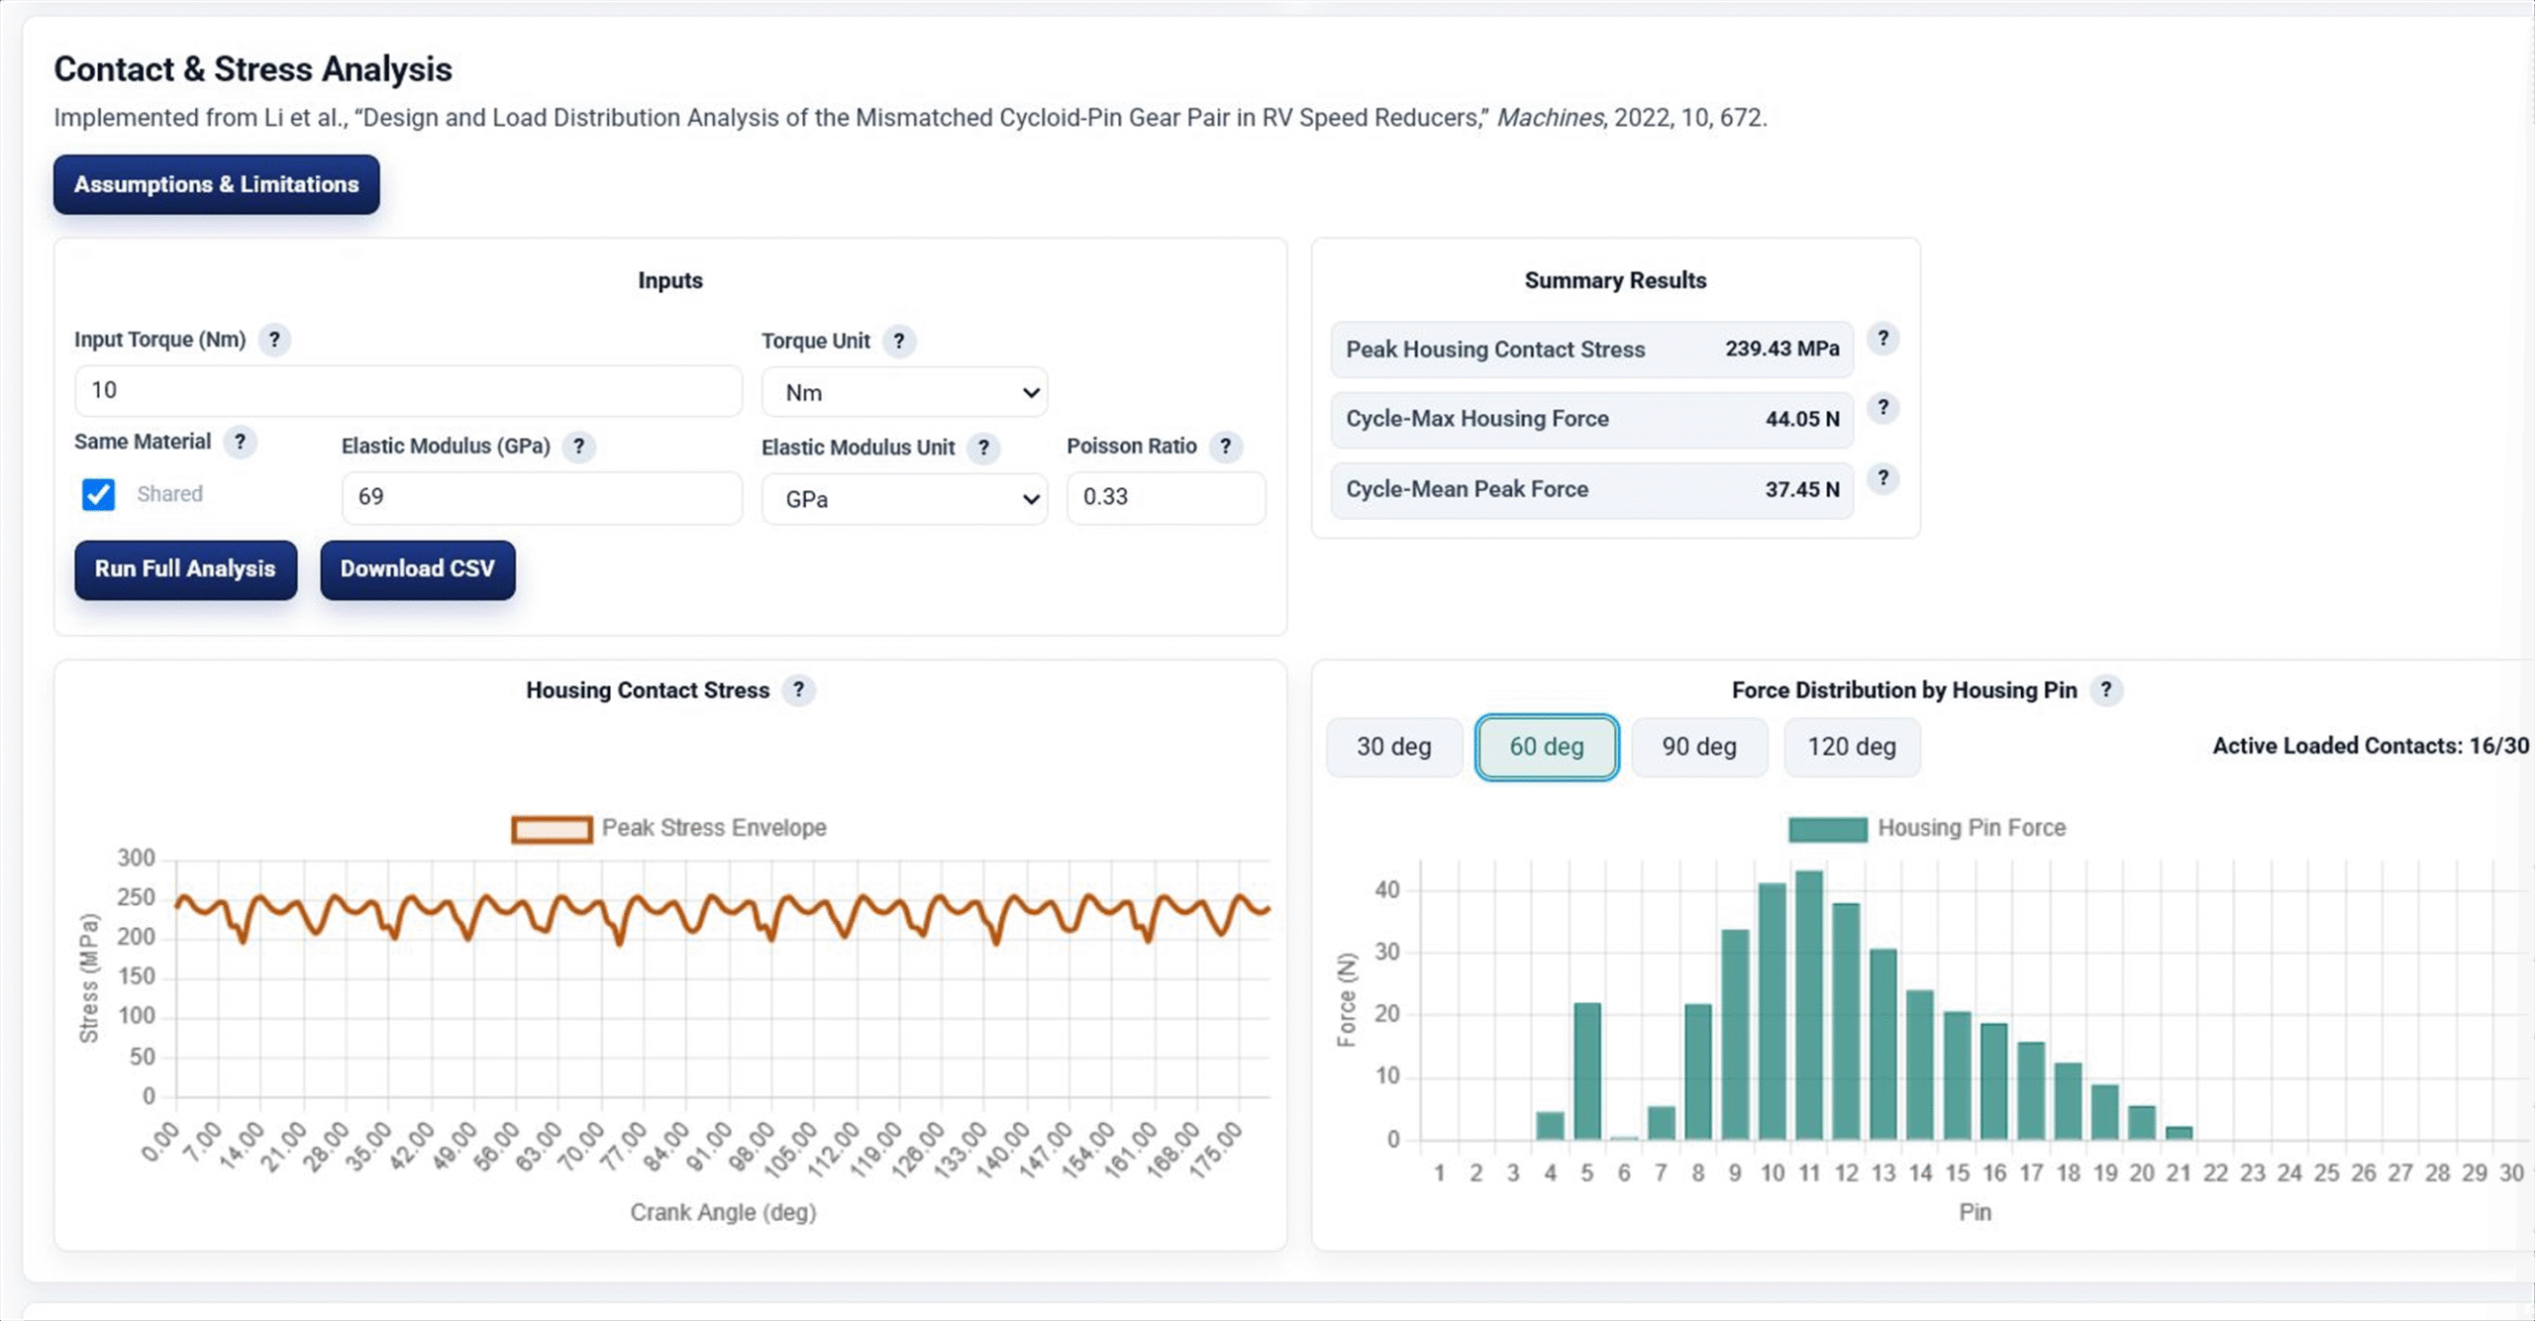The height and width of the screenshot is (1321, 2535).
Task: Open help icon next to Input Torque
Action: click(x=274, y=340)
